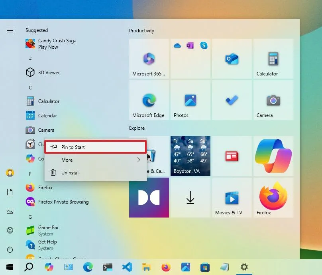This screenshot has width=322, height=275.
Task: Open Visual Studio Code from the taskbar
Action: click(127, 267)
